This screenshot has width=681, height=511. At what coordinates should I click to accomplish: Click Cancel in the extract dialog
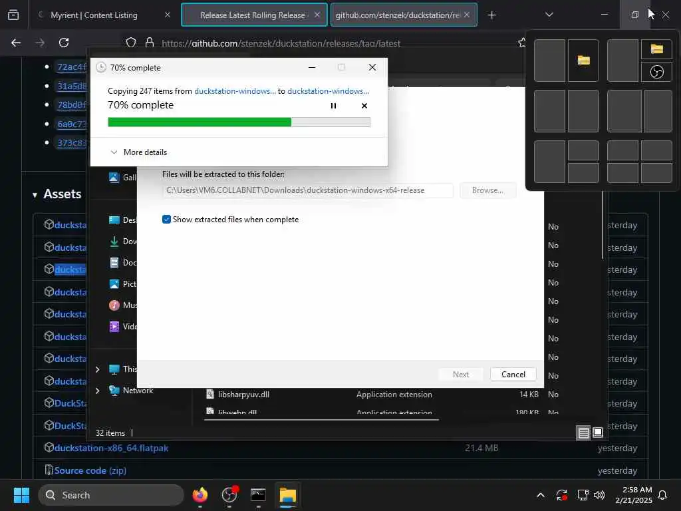point(513,374)
